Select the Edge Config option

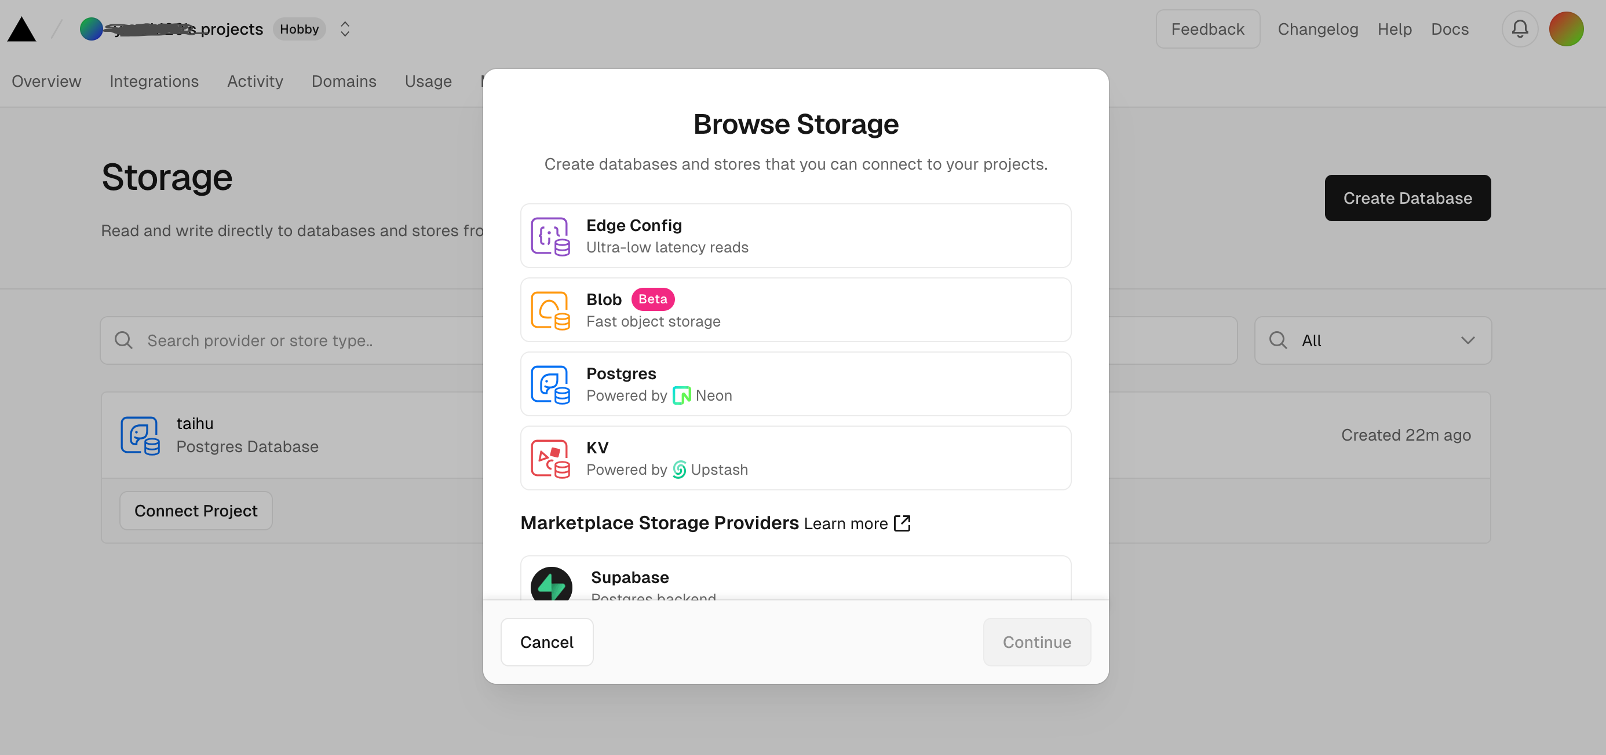coord(795,236)
